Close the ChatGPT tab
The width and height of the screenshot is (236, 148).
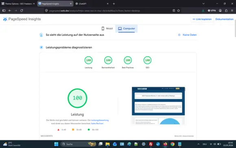[x=107, y=4]
